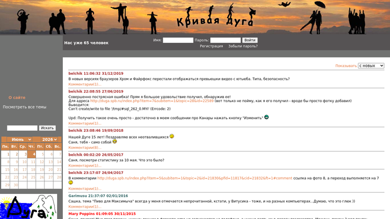This screenshot has width=390, height=219.
Task: Open Посмотреть все темы in sidebar
Action: pos(25,107)
